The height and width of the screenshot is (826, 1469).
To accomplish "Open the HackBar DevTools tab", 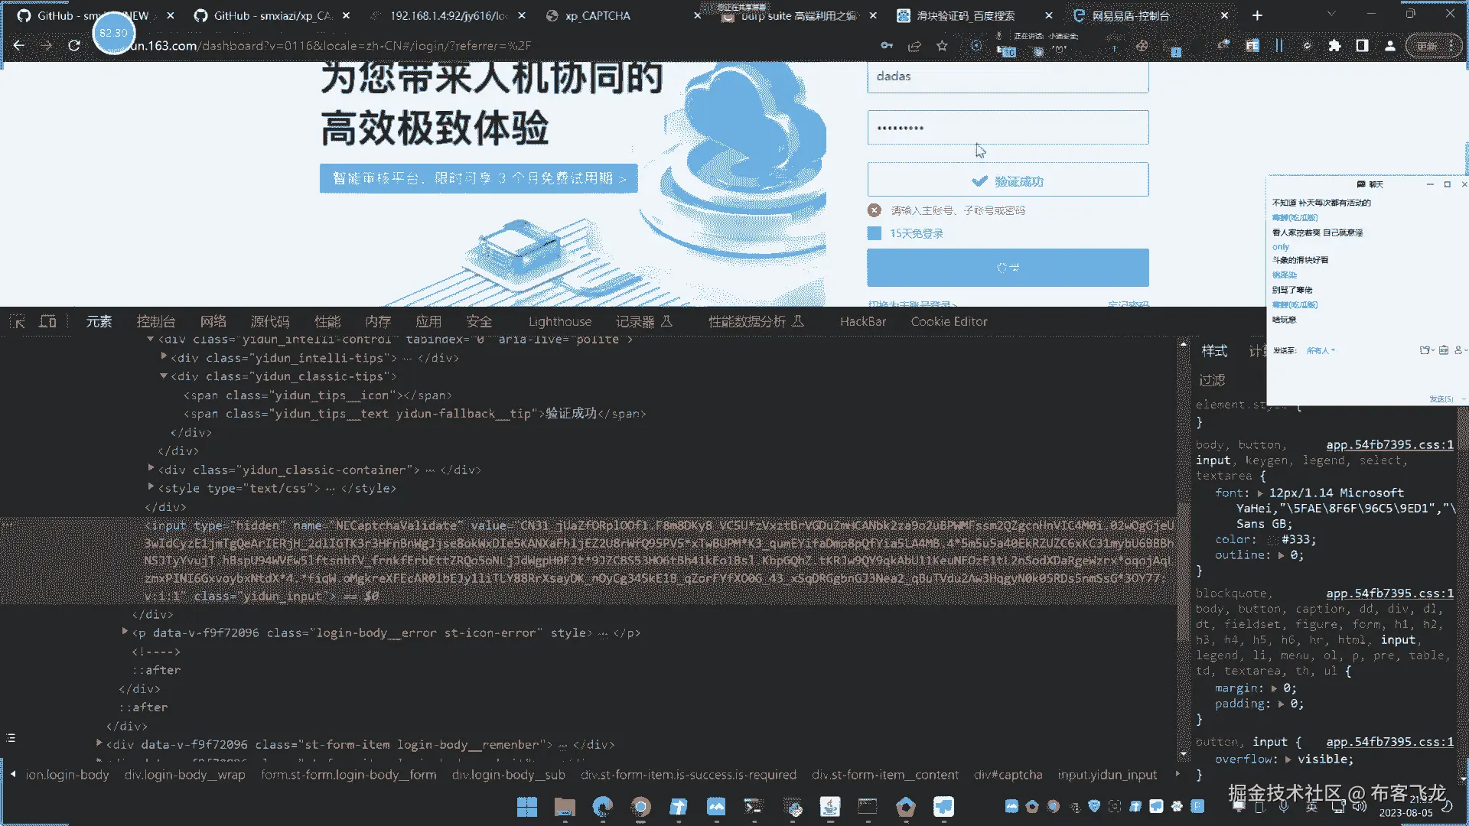I will click(862, 322).
